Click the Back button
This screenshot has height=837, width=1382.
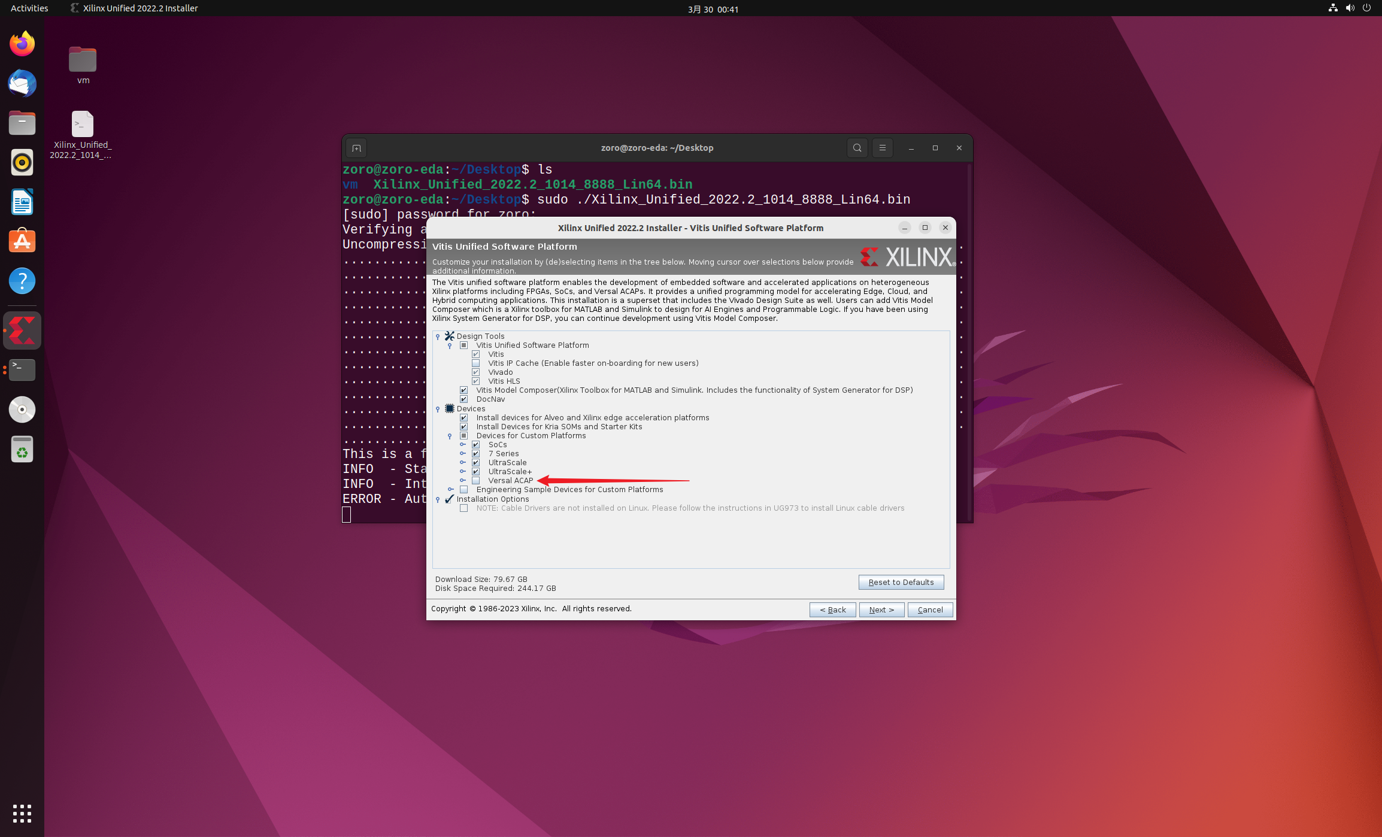click(x=832, y=609)
